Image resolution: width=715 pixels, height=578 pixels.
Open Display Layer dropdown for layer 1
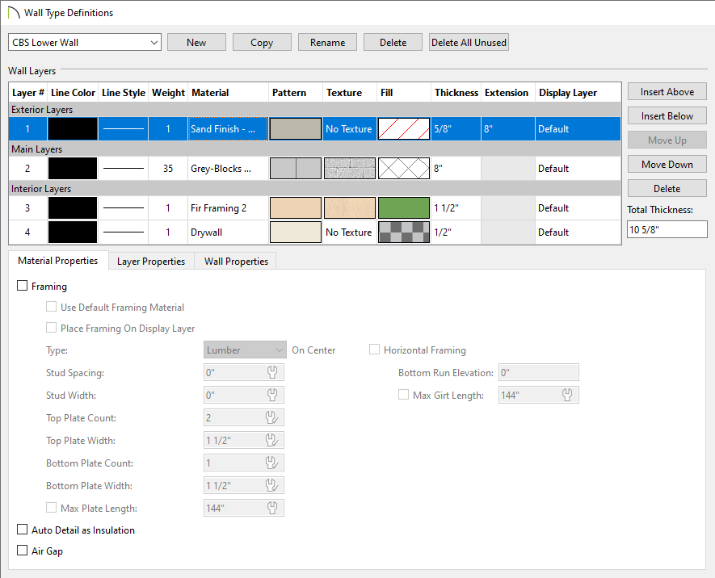coord(578,129)
